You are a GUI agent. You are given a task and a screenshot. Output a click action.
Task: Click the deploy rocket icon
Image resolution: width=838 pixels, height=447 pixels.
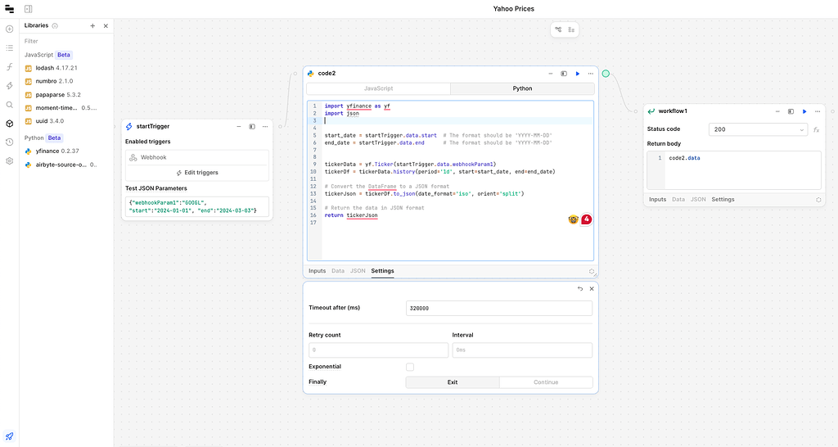coord(9,436)
